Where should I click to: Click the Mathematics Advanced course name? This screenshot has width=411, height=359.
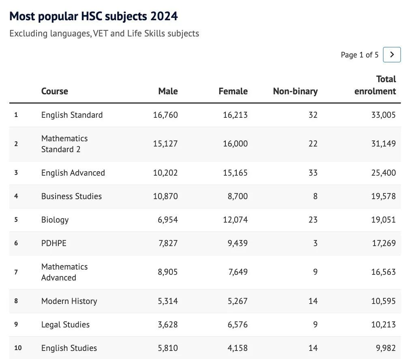64,272
